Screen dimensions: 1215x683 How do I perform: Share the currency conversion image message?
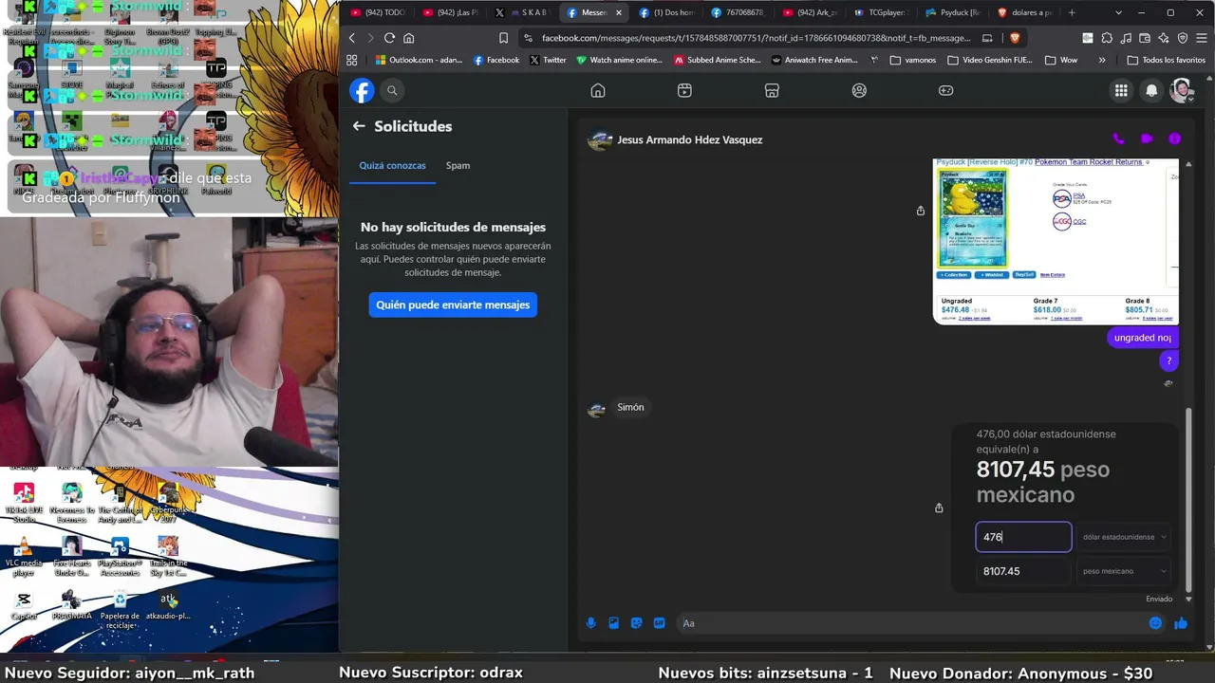pyautogui.click(x=939, y=508)
